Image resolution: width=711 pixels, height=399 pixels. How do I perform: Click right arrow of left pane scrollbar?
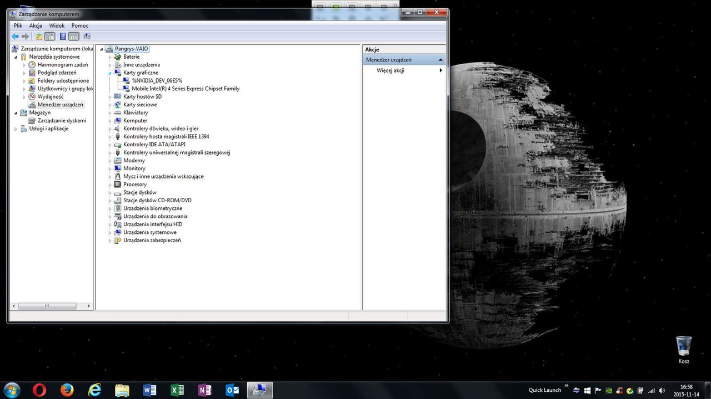click(x=89, y=306)
